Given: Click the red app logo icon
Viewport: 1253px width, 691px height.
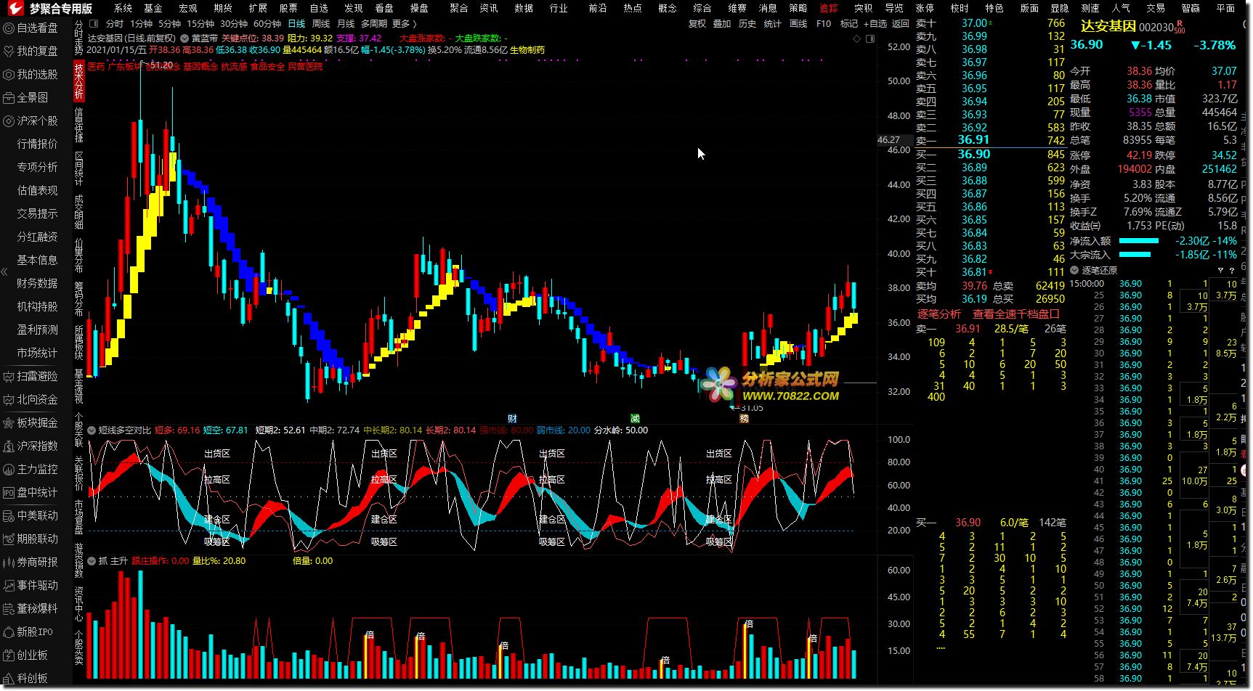Looking at the screenshot, I should [15, 8].
